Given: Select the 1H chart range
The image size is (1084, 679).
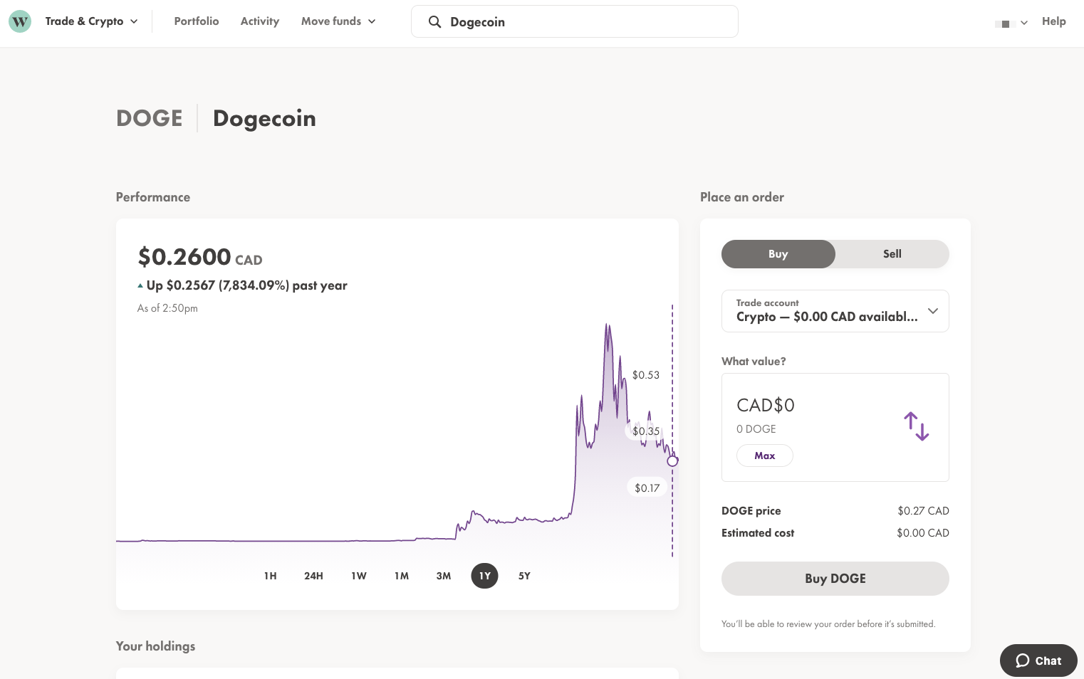Looking at the screenshot, I should pos(270,576).
